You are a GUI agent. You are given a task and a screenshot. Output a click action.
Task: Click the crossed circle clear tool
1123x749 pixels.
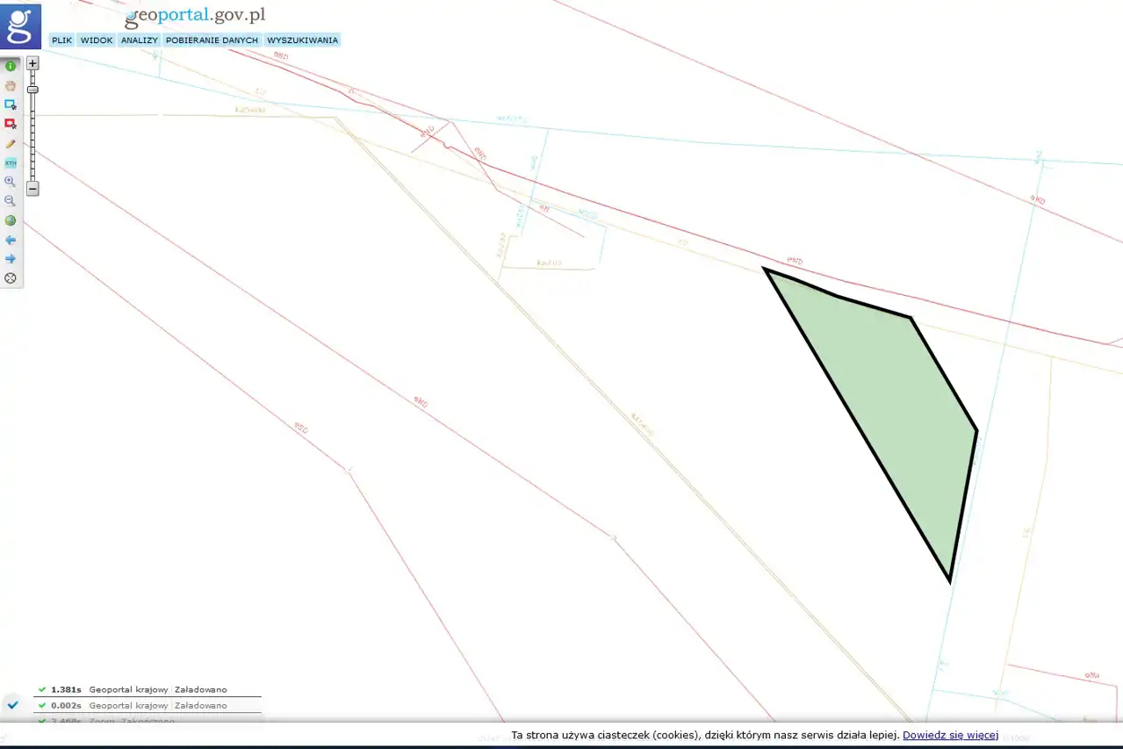click(x=11, y=278)
